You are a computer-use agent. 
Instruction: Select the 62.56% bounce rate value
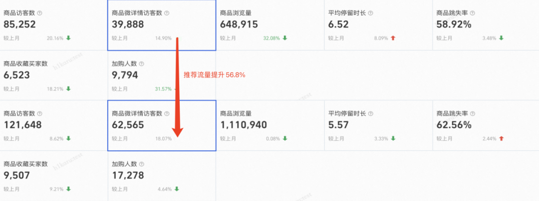coord(454,125)
